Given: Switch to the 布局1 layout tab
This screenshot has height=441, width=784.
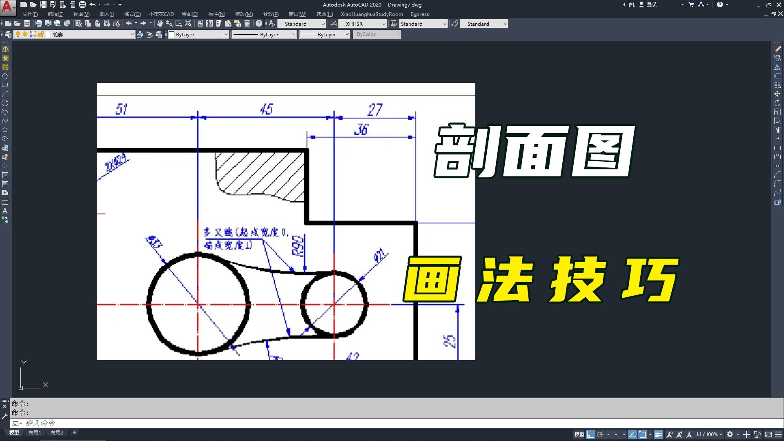Looking at the screenshot, I should coord(35,432).
